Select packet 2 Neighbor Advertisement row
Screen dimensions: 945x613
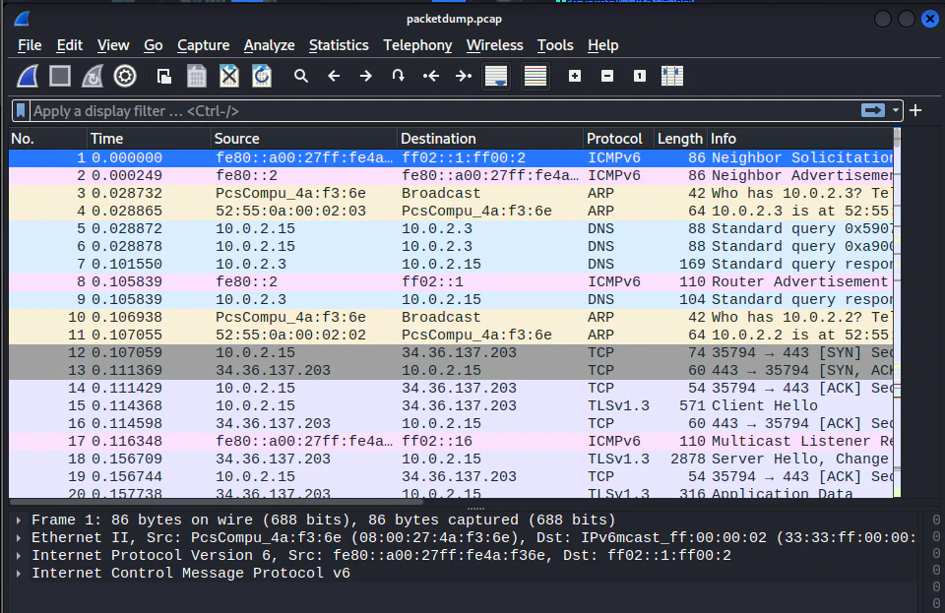click(x=451, y=176)
